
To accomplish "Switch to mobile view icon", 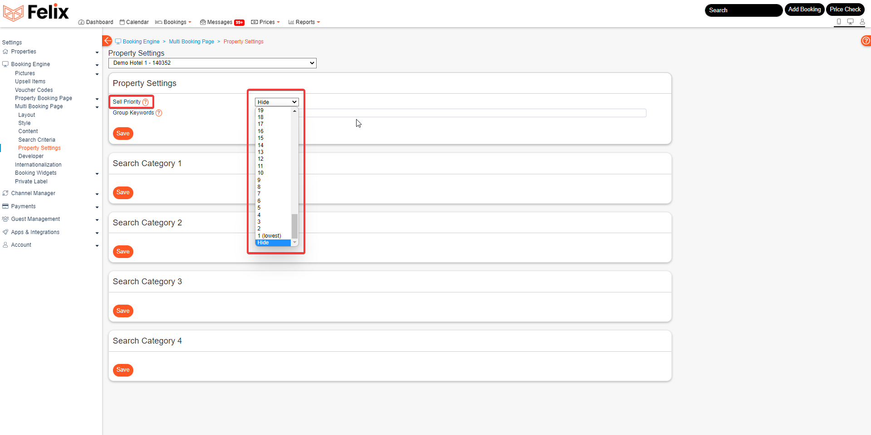I will coord(839,22).
